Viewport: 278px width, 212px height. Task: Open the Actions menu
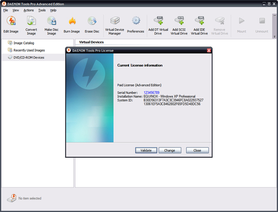(29, 10)
